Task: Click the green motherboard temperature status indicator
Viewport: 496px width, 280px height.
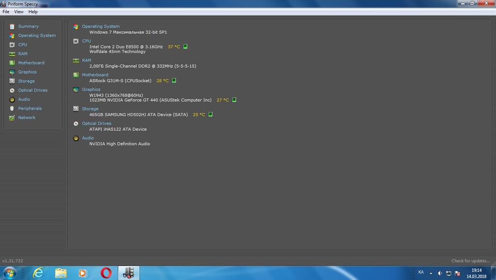Action: pos(174,81)
